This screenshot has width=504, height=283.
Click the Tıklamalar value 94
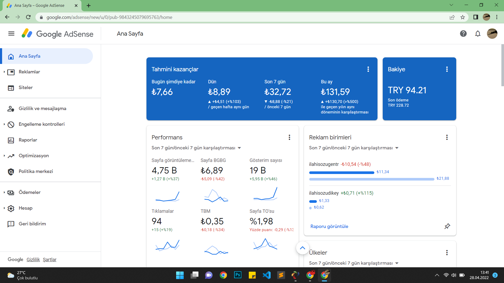(x=157, y=221)
